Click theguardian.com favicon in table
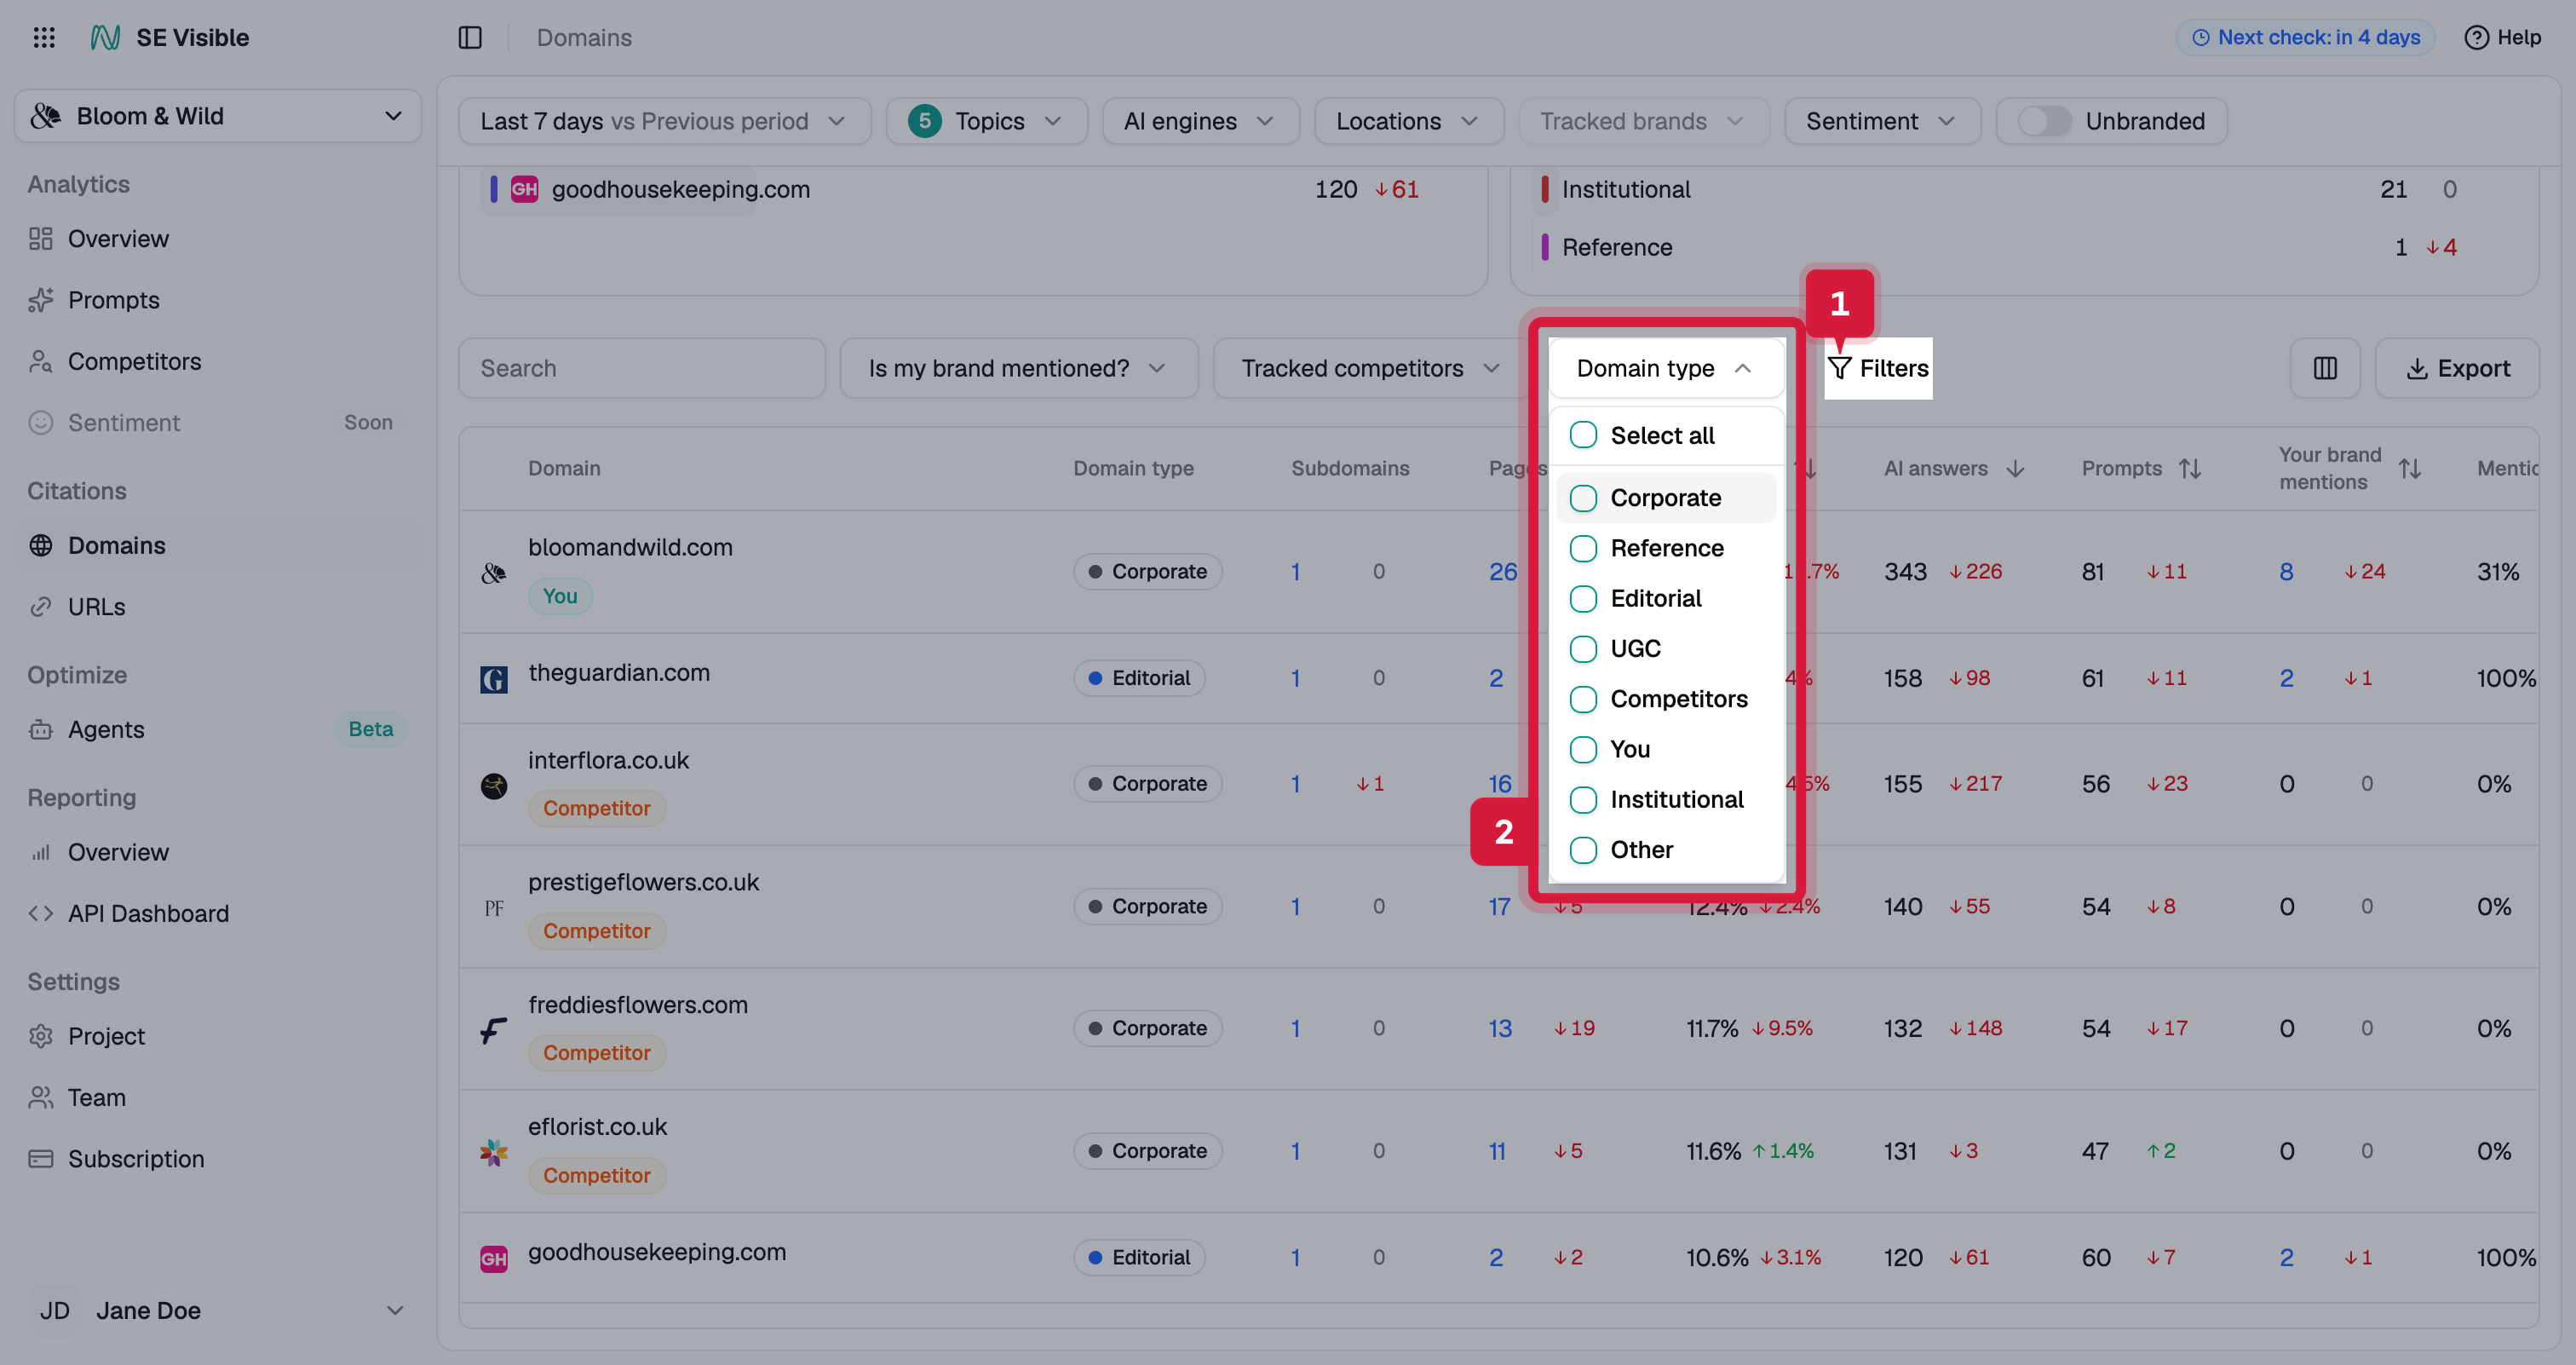Image resolution: width=2576 pixels, height=1365 pixels. [494, 679]
